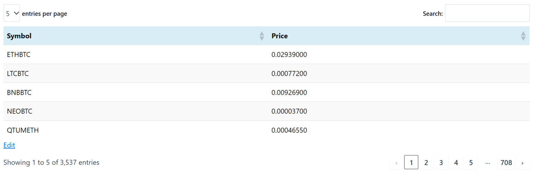Click the Search input field
Viewport: 534px width, 175px height.
487,13
